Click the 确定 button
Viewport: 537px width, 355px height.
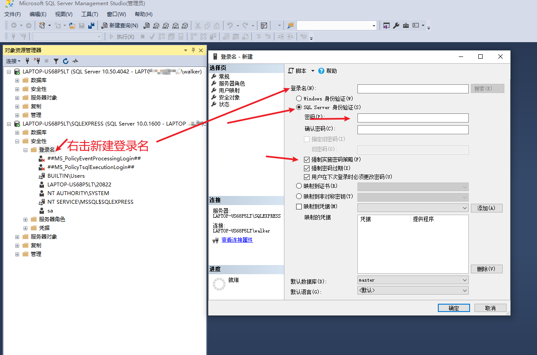coord(454,308)
